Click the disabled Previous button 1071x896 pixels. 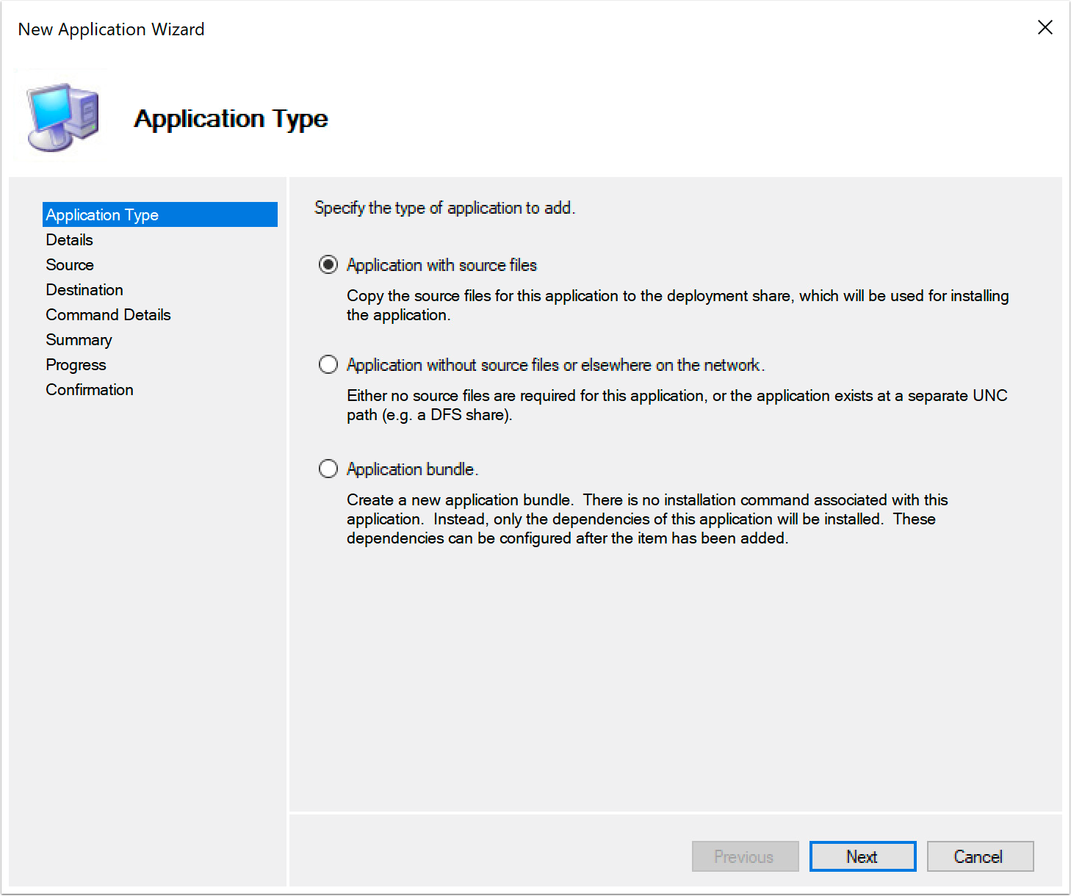(x=745, y=856)
